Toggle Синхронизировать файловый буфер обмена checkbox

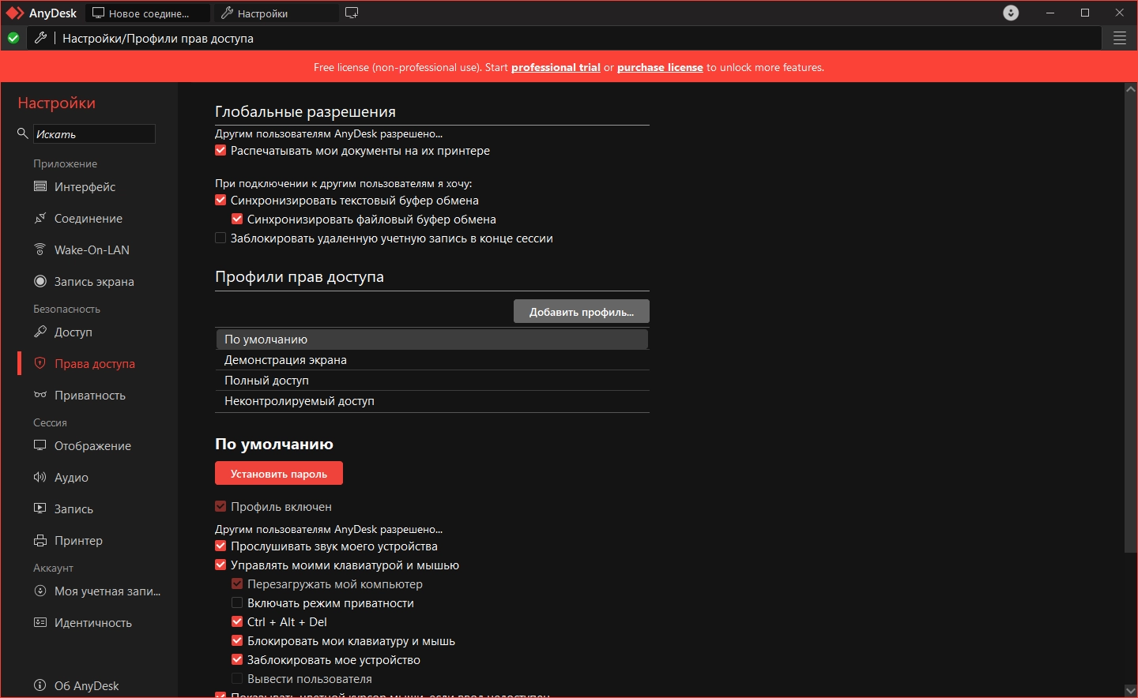[237, 219]
